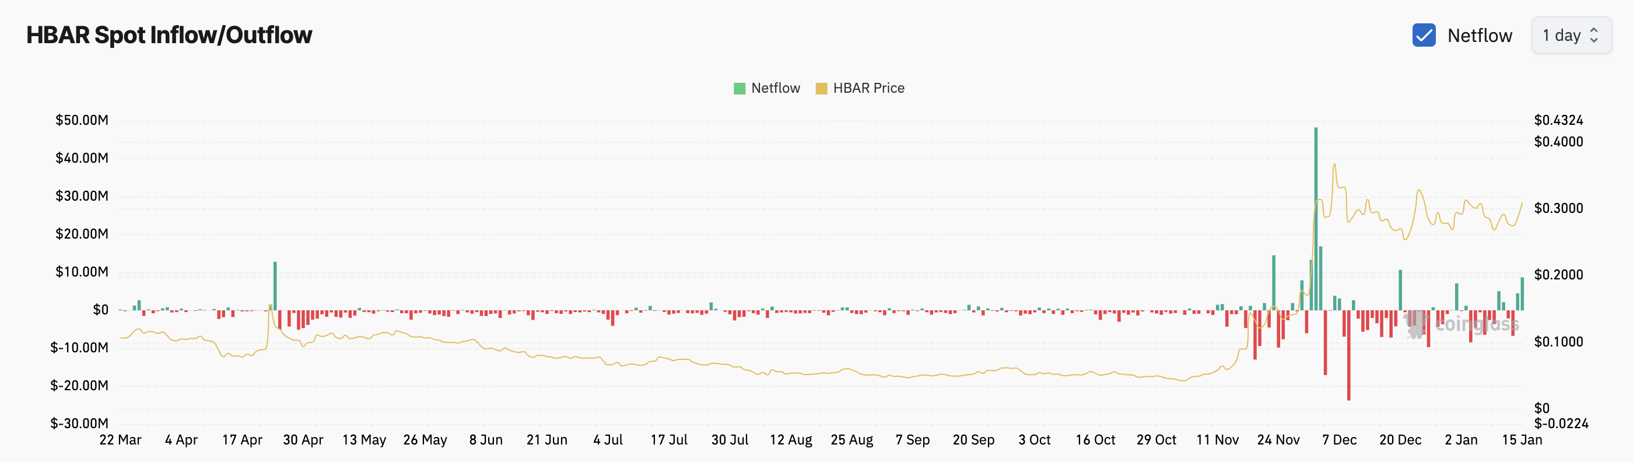1633x462 pixels.
Task: Click the up-down arrows in the interval selector
Action: coord(1594,36)
